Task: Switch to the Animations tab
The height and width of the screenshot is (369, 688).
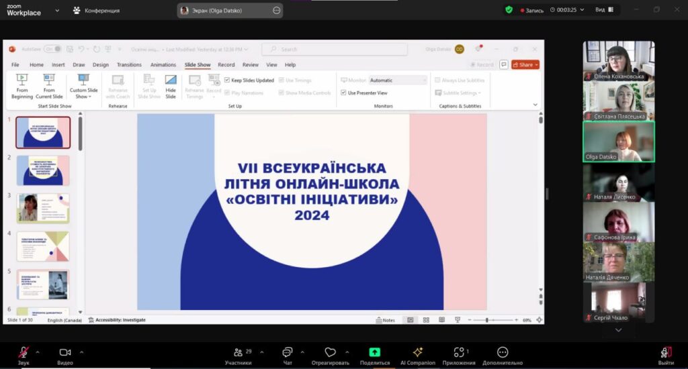Action: point(163,64)
